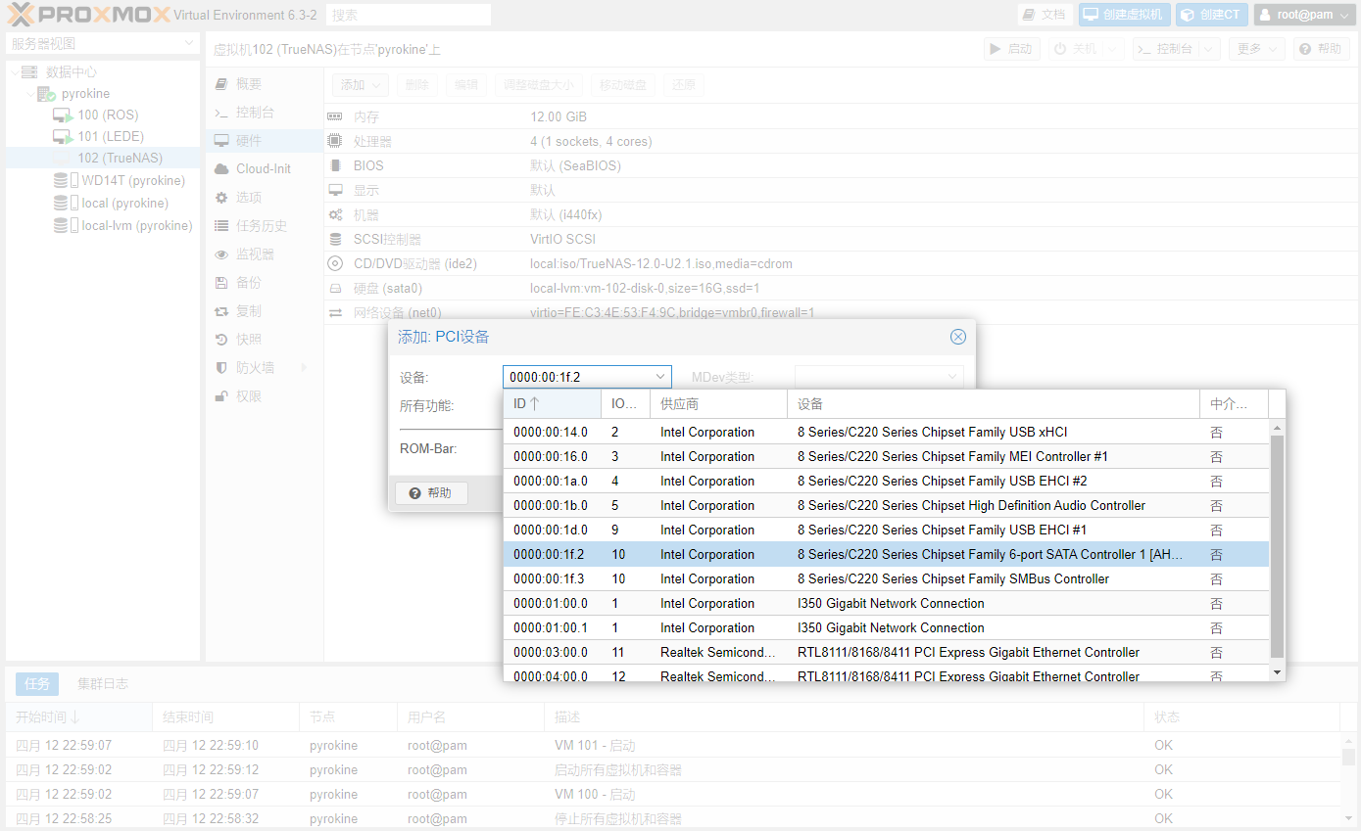Click the 硬盘 (sata0) drive icon
This screenshot has height=831, width=1361.
[x=335, y=288]
